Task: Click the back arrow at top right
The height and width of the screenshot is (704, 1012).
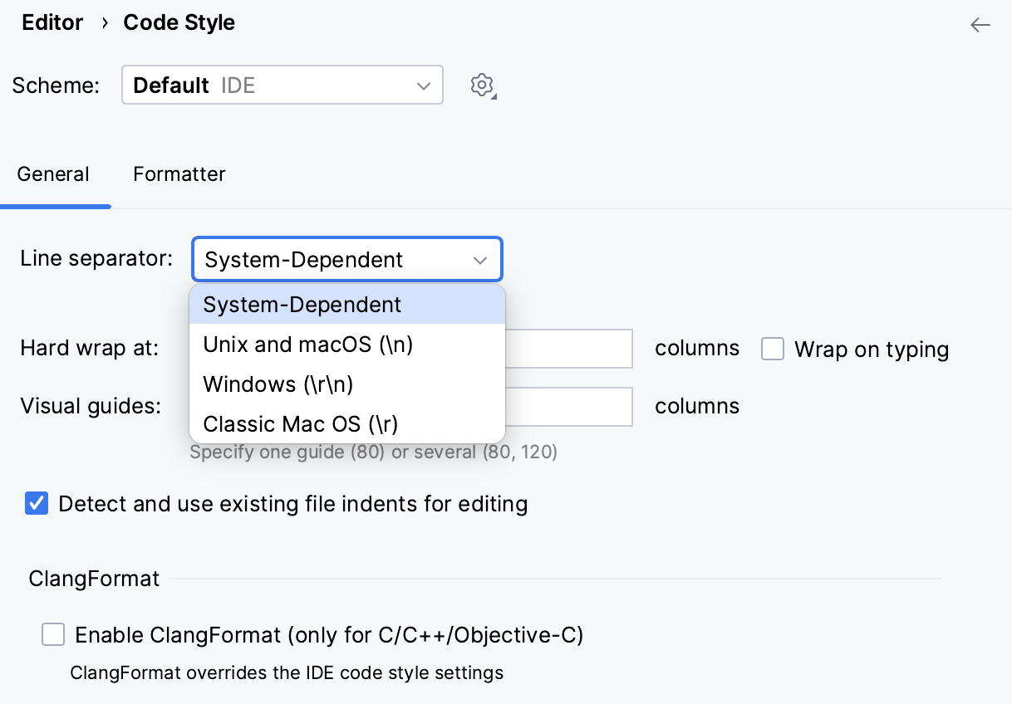Action: pos(980,25)
